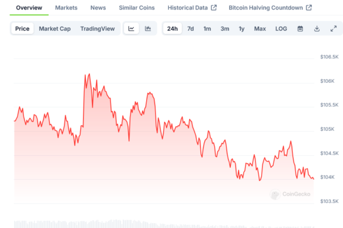This screenshot has height=228, width=343.
Task: Expand chart to fullscreen
Action: point(334,29)
